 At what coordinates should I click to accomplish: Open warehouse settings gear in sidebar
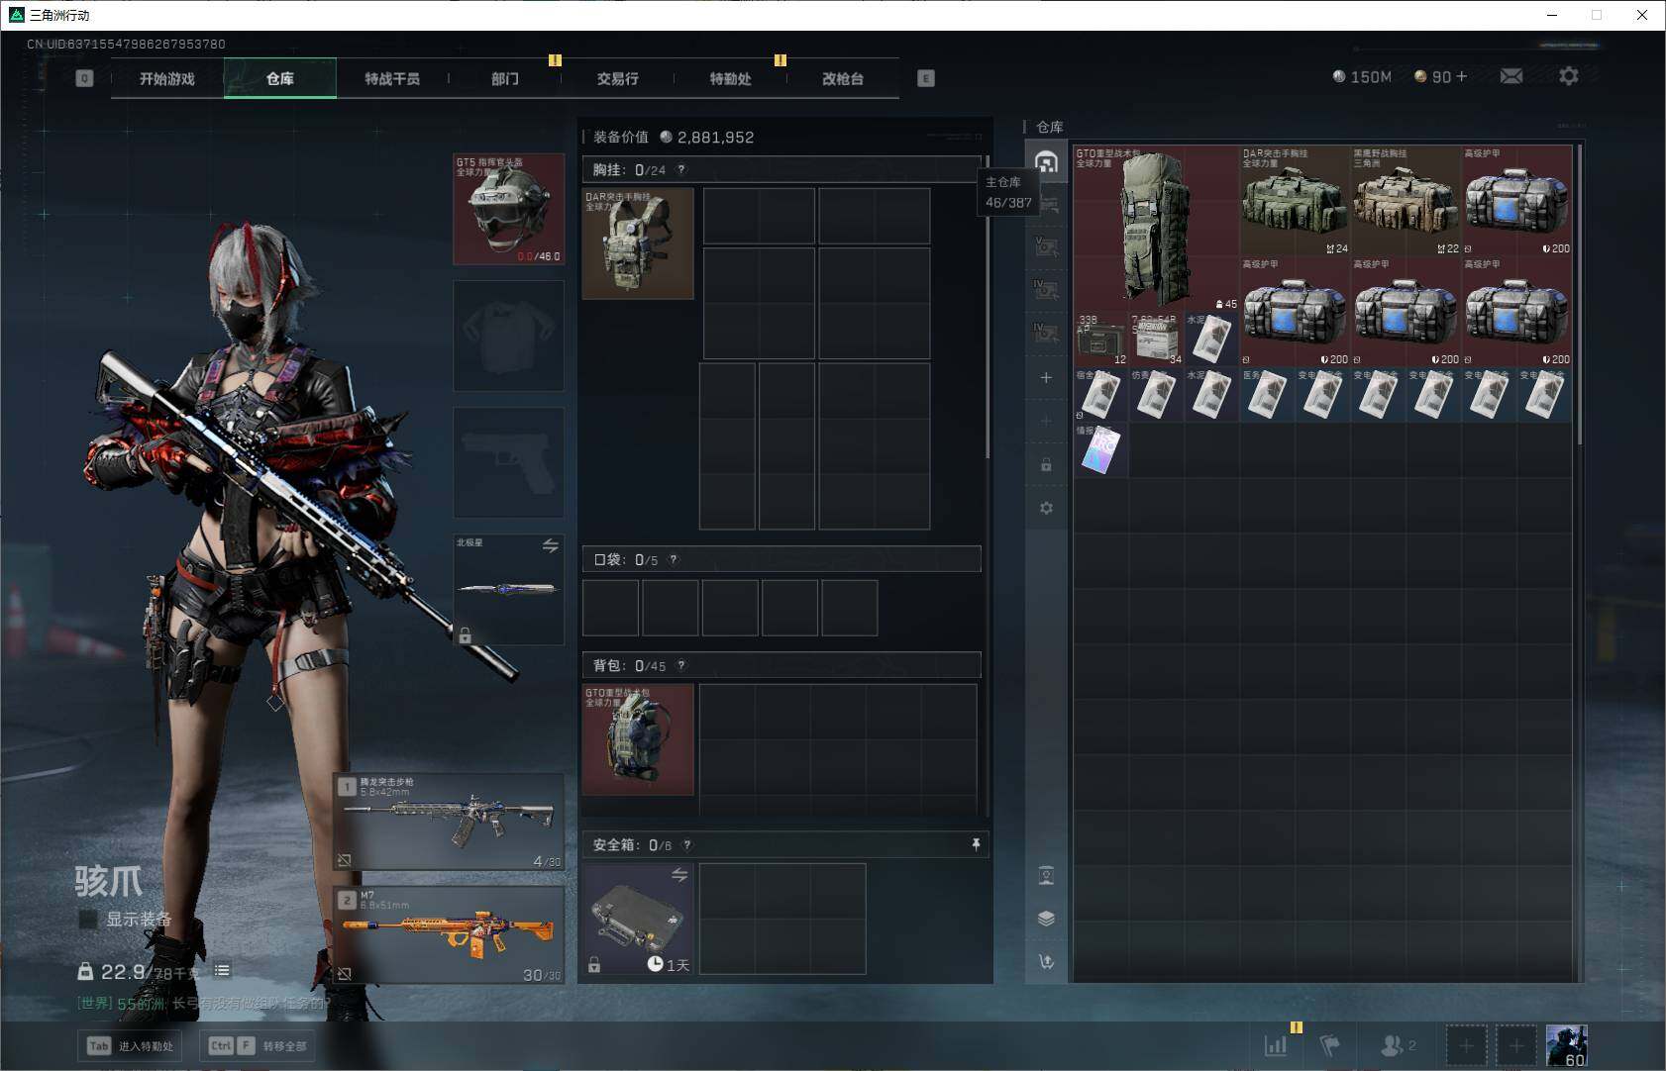(x=1046, y=508)
